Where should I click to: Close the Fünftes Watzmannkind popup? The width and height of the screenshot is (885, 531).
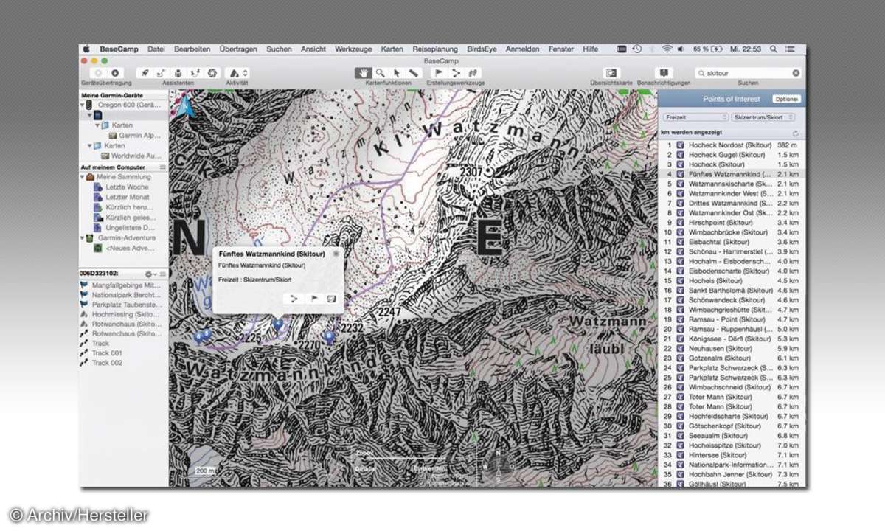click(336, 253)
